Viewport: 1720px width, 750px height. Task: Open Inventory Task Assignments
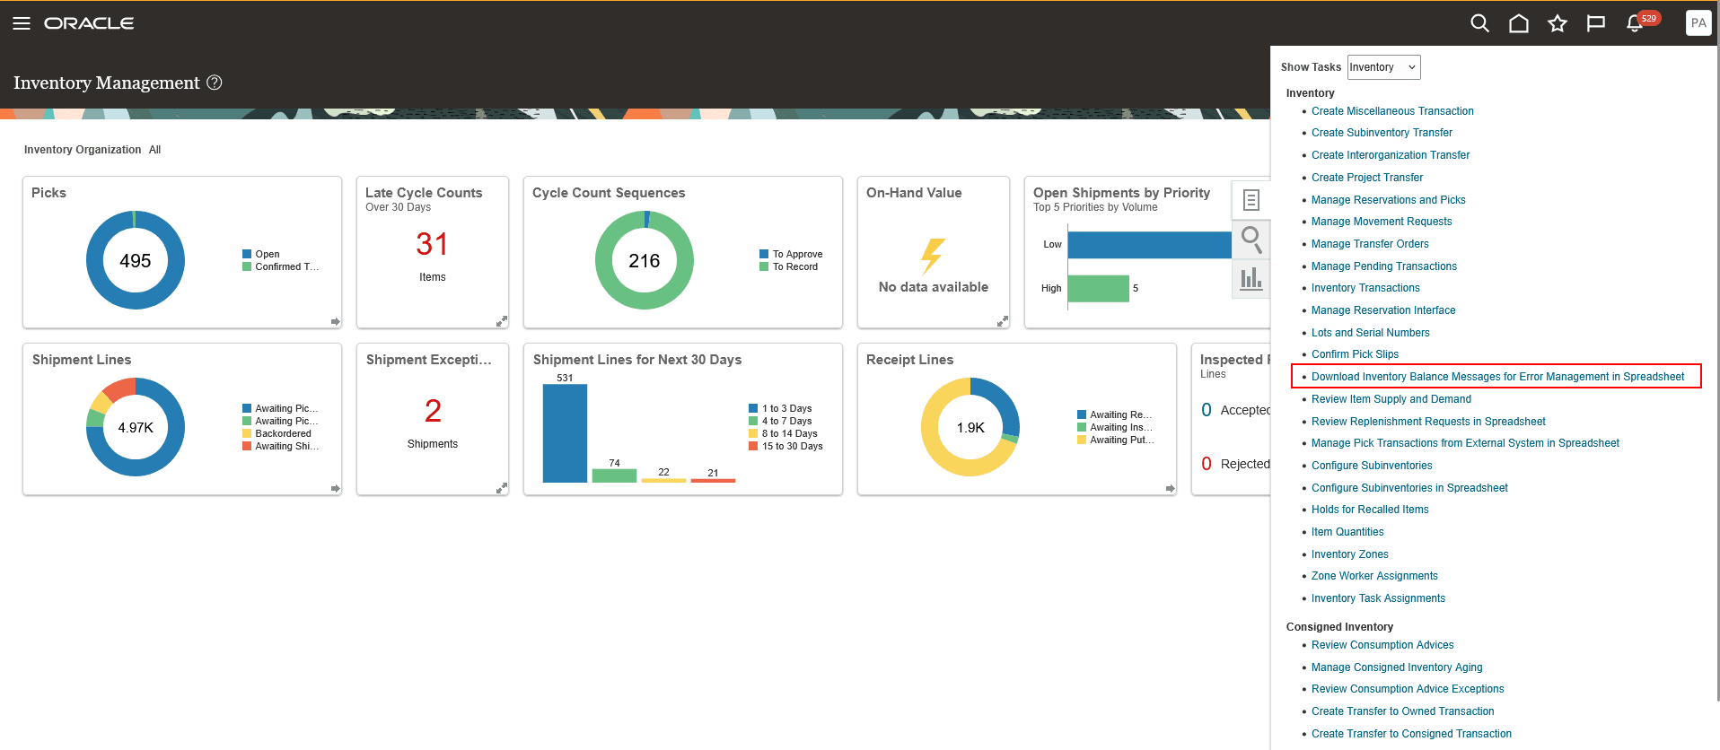(1378, 598)
